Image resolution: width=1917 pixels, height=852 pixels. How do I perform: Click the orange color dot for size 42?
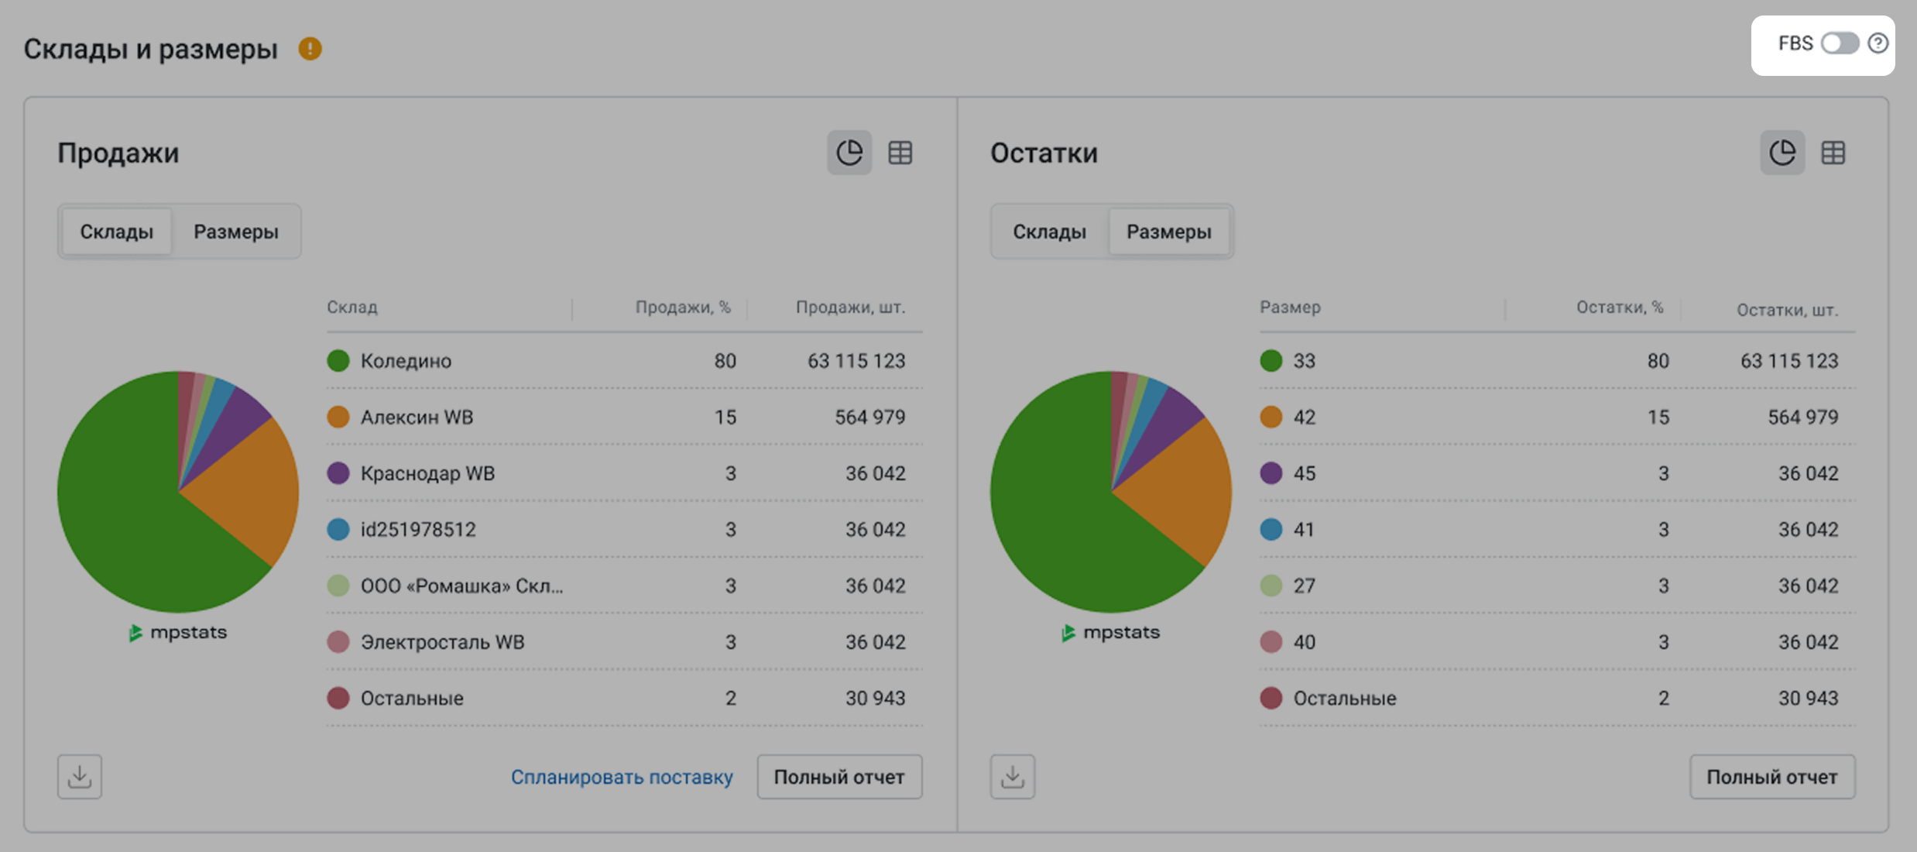[1271, 417]
